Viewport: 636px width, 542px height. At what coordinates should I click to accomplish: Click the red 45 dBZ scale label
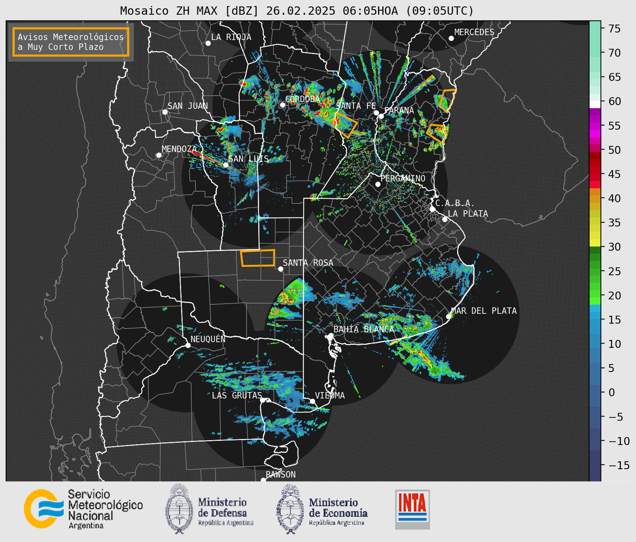click(614, 175)
